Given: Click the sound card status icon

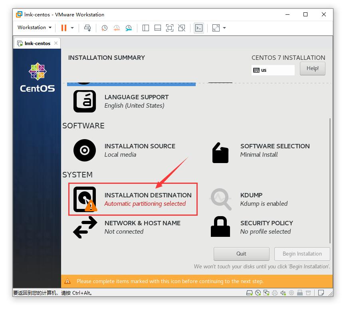Looking at the screenshot, I should coord(283,293).
